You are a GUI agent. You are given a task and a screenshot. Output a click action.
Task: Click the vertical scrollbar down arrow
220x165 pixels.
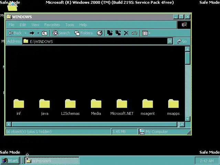pyautogui.click(x=188, y=119)
